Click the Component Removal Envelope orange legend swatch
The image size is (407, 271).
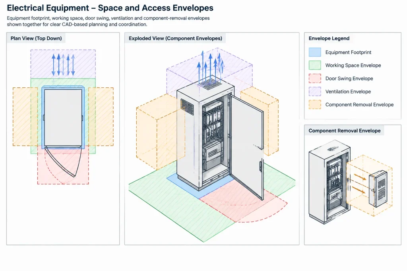315,104
